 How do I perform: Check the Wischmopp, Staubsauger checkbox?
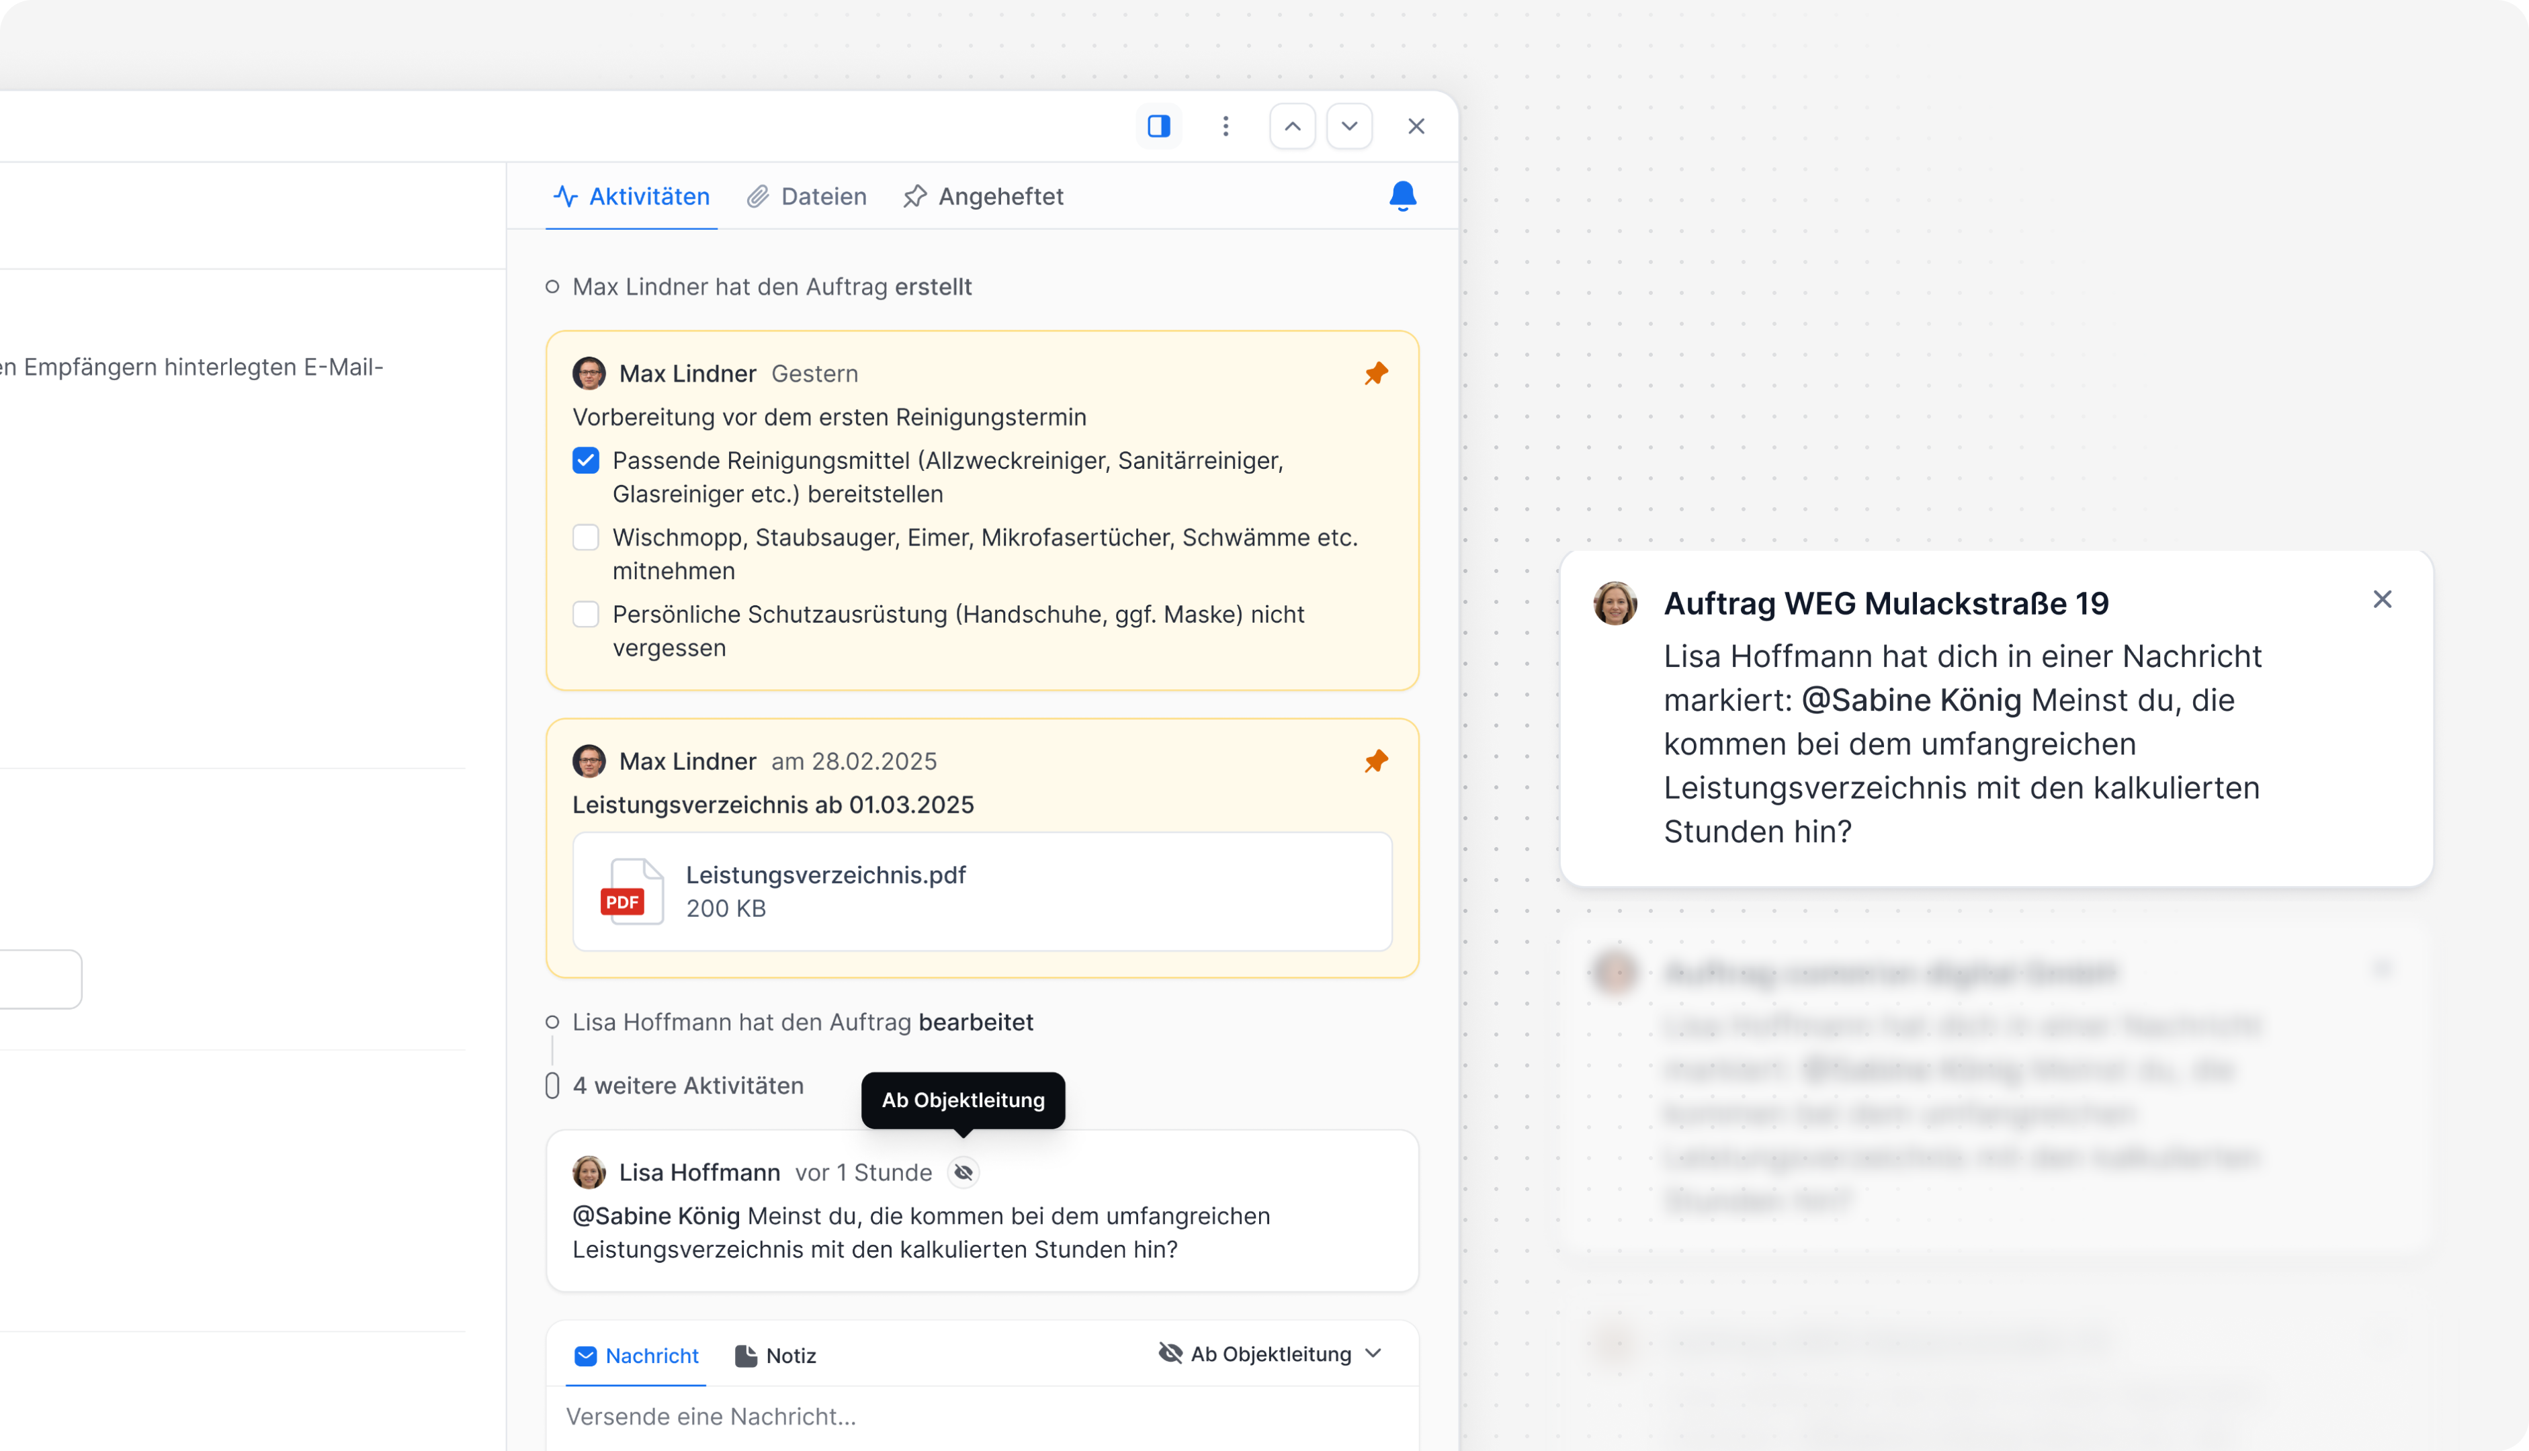point(586,538)
